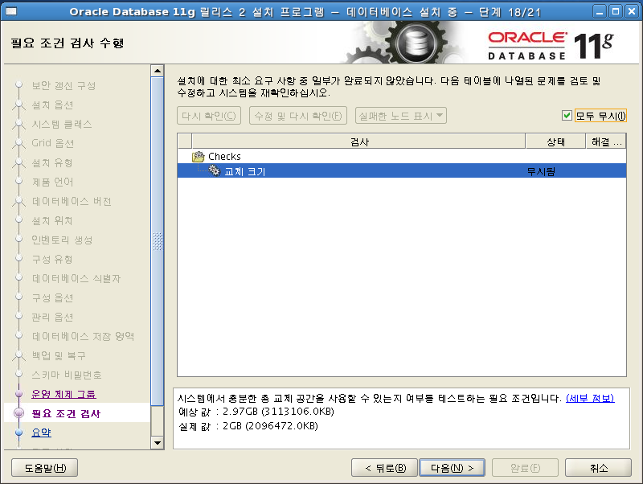Click the 데이터베이스 저장 영역 step

click(83, 336)
